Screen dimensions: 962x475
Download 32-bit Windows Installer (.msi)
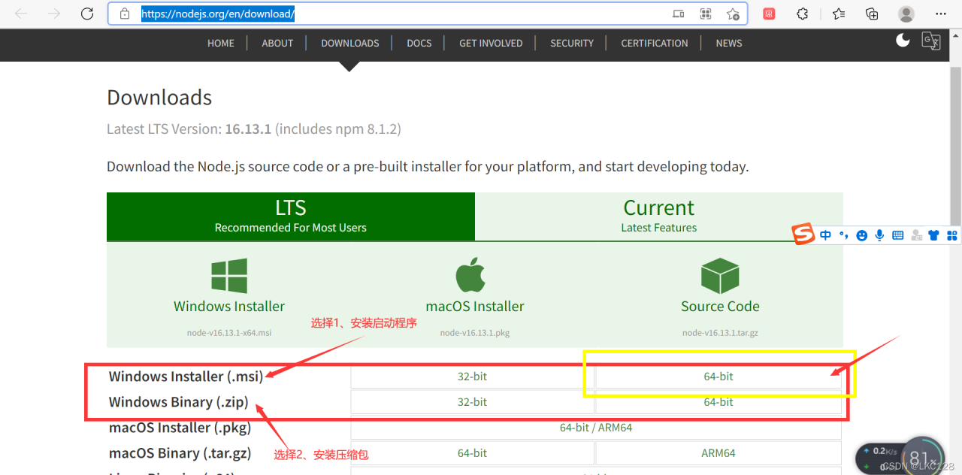coord(473,377)
